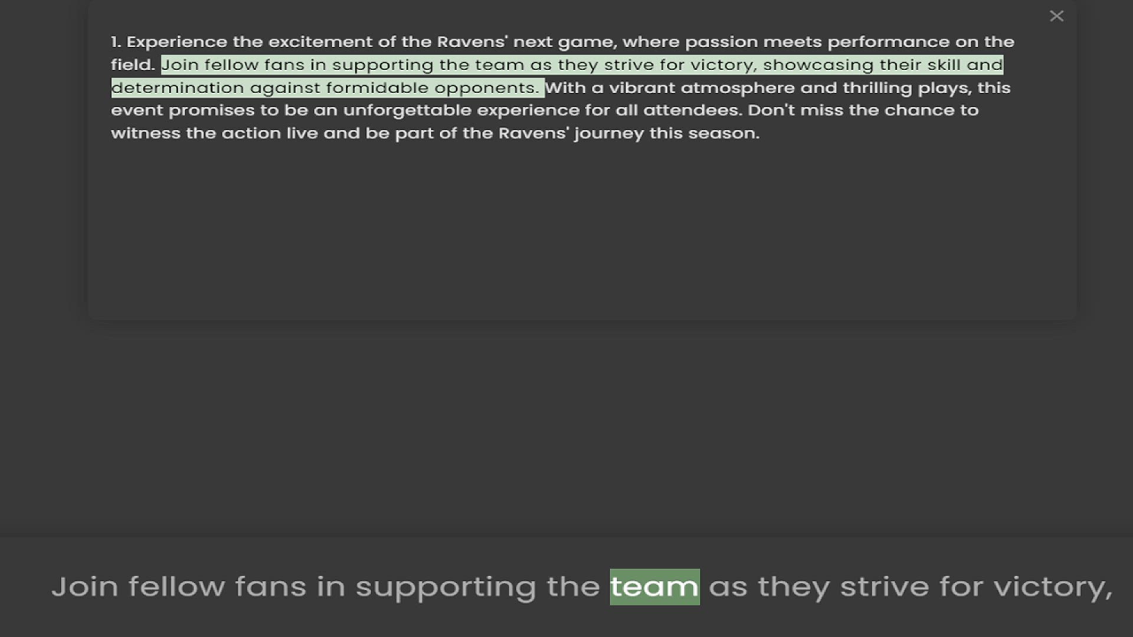
Task: Click the word "atmosphere" in the paragraph
Action: tap(738, 88)
